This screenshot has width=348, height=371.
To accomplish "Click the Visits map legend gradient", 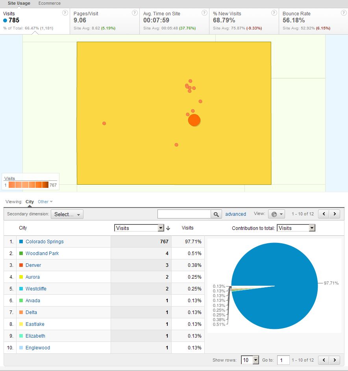I will click(x=28, y=185).
